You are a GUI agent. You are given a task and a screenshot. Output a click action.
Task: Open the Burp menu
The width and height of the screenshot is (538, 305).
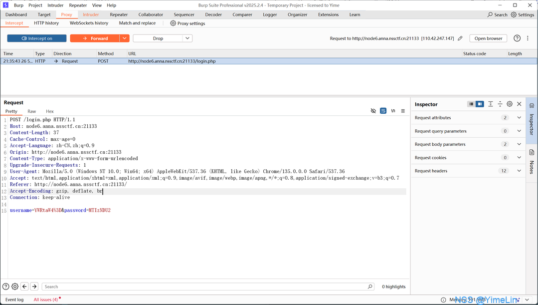[18, 5]
